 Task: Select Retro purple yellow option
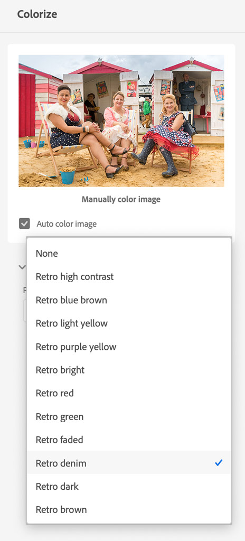point(129,347)
